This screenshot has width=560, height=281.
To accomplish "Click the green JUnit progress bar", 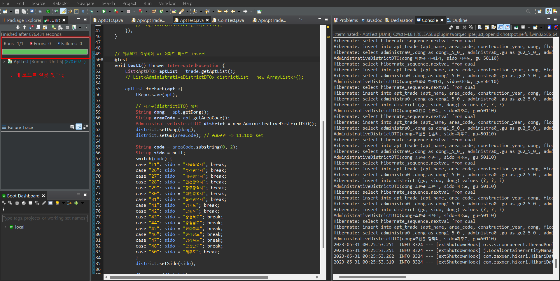I will coord(45,52).
